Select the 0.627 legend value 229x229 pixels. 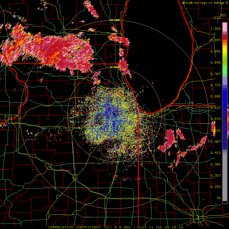pyautogui.click(x=216, y=108)
